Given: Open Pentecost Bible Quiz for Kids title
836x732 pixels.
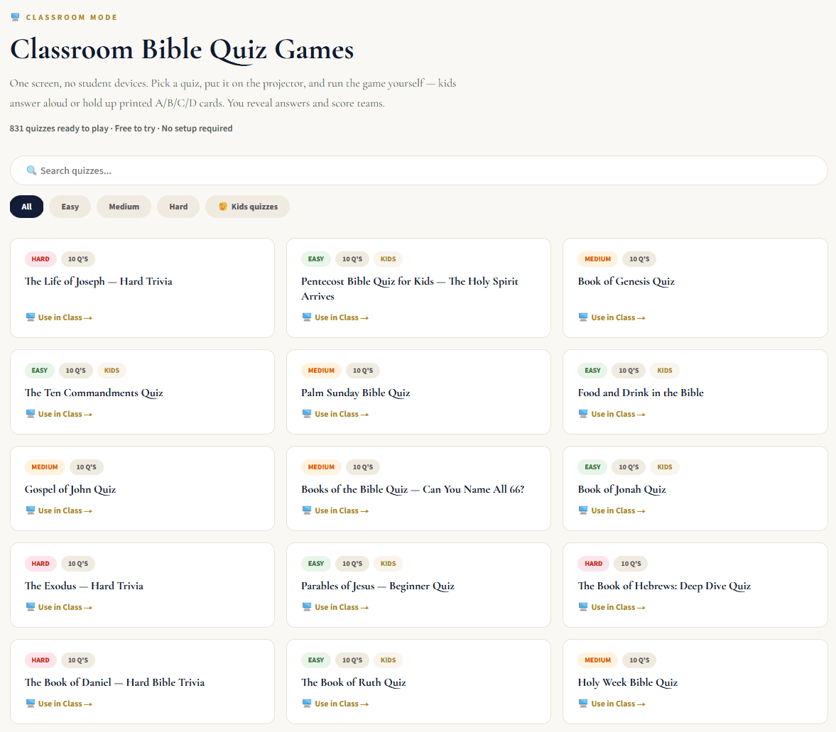Looking at the screenshot, I should [409, 289].
